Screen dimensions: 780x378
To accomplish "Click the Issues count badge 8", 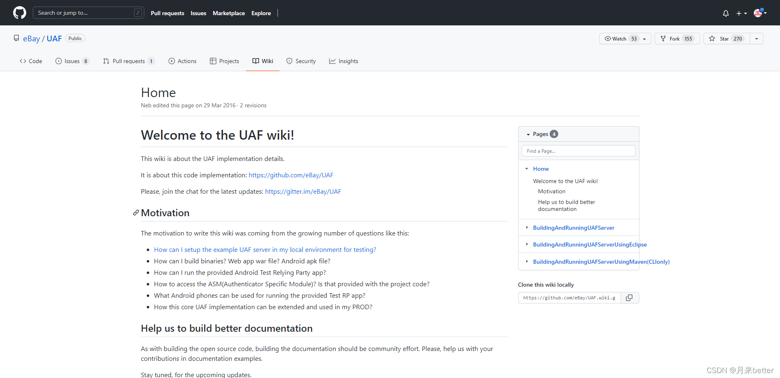I will pyautogui.click(x=86, y=61).
